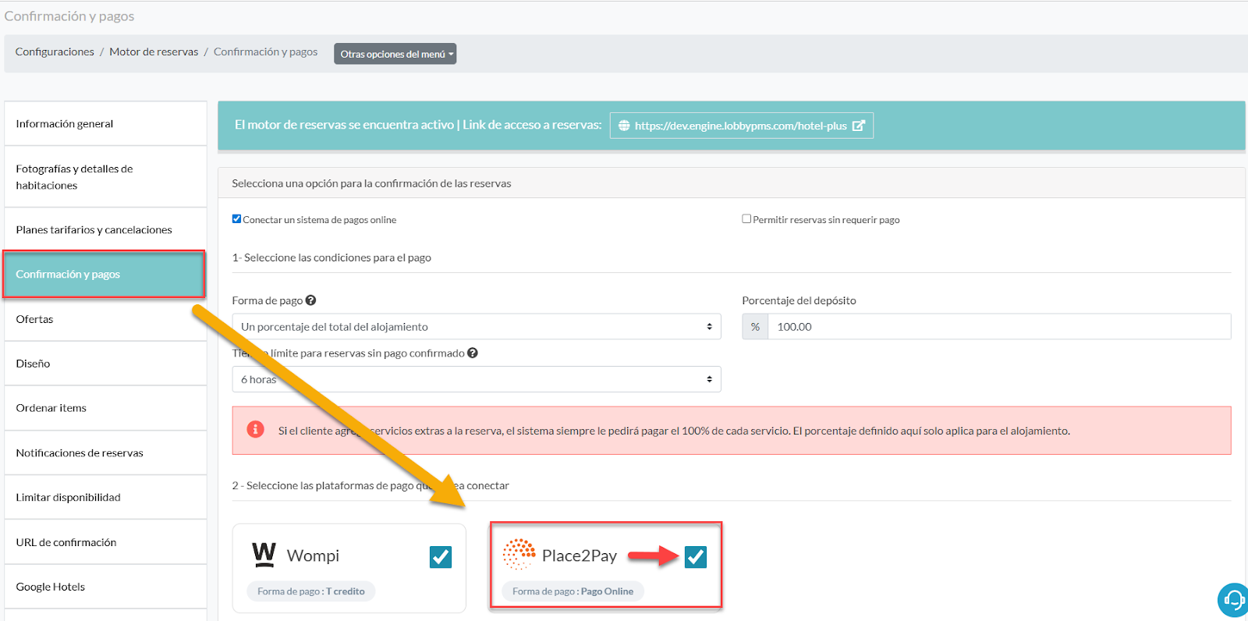Click the globe icon before booking URL
Image resolution: width=1248 pixels, height=621 pixels.
coord(624,126)
